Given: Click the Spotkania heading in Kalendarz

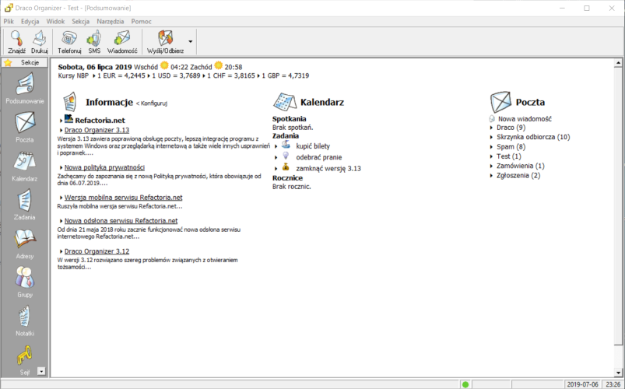Looking at the screenshot, I should tap(290, 119).
